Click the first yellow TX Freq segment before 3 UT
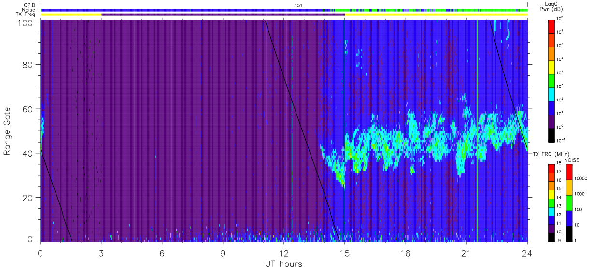Image resolution: width=593 pixels, height=274 pixels. (x=71, y=14)
